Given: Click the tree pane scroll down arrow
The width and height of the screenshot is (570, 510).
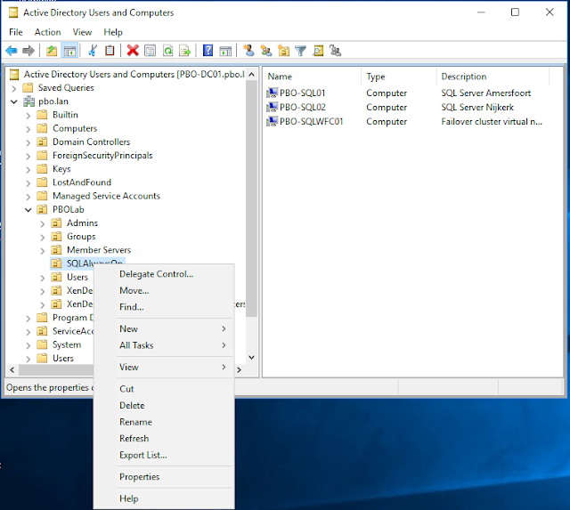Looking at the screenshot, I should [x=251, y=358].
